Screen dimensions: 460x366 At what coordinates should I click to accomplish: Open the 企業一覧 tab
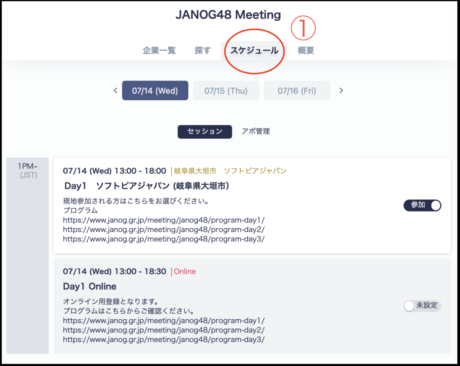159,50
